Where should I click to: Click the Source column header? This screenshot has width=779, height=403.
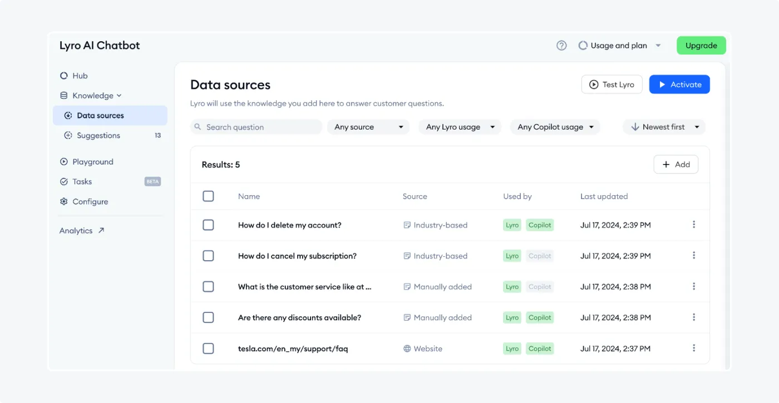(x=415, y=196)
